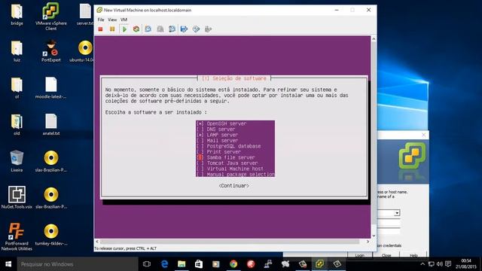This screenshot has width=482, height=271.
Task: Click Close button in vSphere Client window
Action: point(386,255)
